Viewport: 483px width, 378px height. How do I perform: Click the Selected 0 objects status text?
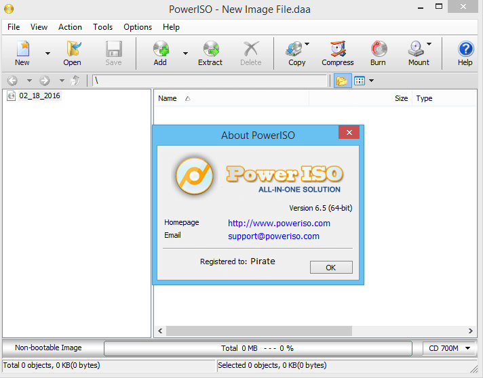click(272, 365)
